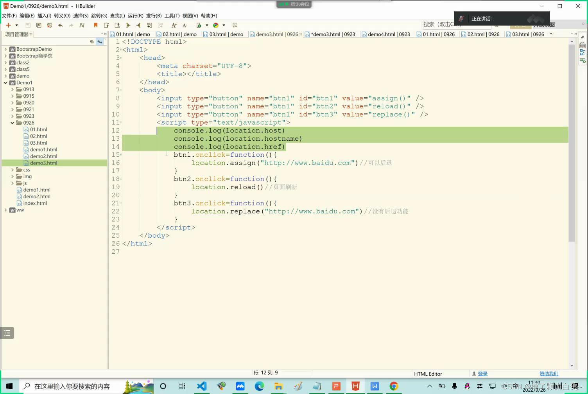
Task: Click the increase font size A+ icon
Action: coord(174,25)
